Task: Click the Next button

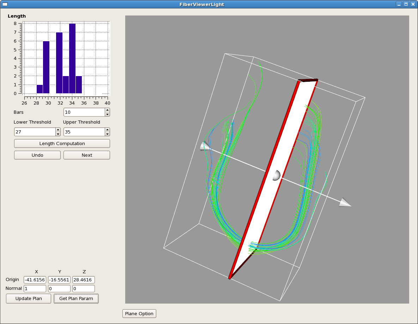Action: 87,155
